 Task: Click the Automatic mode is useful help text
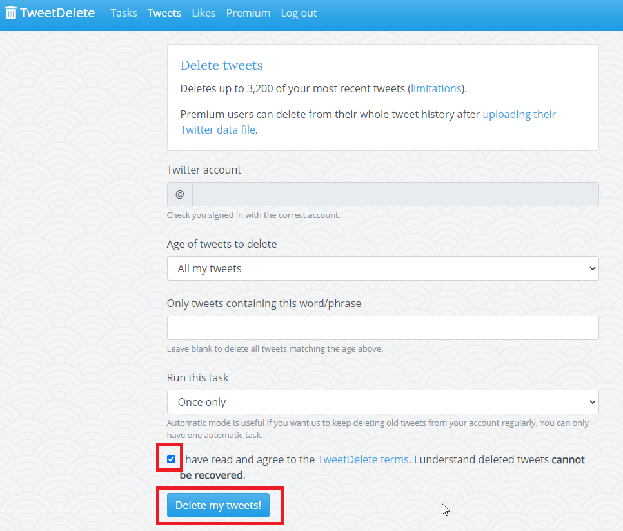coord(377,429)
